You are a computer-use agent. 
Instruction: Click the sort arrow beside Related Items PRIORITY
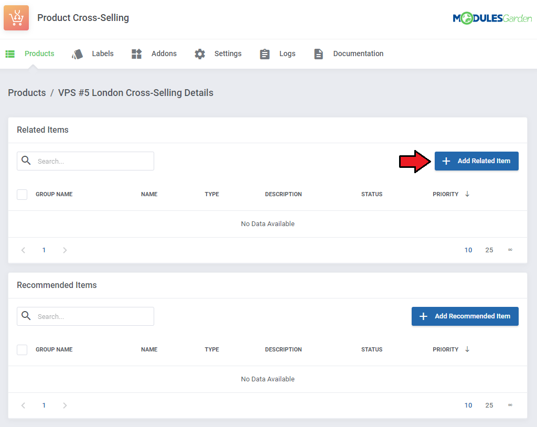467,194
